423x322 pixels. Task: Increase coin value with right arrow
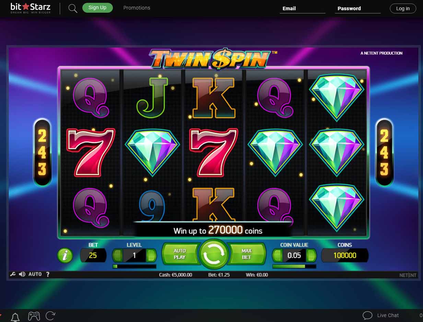tap(311, 255)
